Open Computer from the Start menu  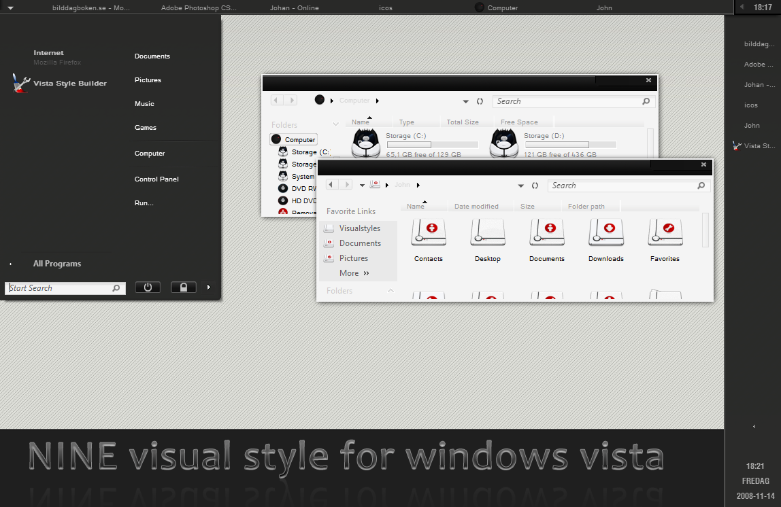[150, 154]
